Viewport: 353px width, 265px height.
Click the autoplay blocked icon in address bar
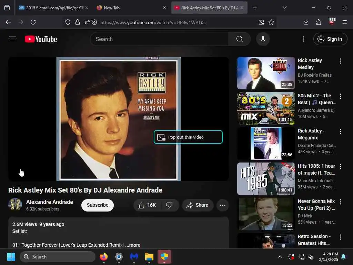click(x=94, y=22)
